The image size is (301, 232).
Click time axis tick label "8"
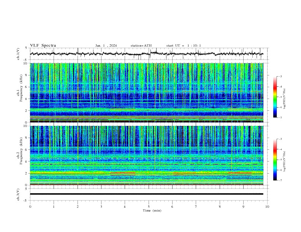220,207
